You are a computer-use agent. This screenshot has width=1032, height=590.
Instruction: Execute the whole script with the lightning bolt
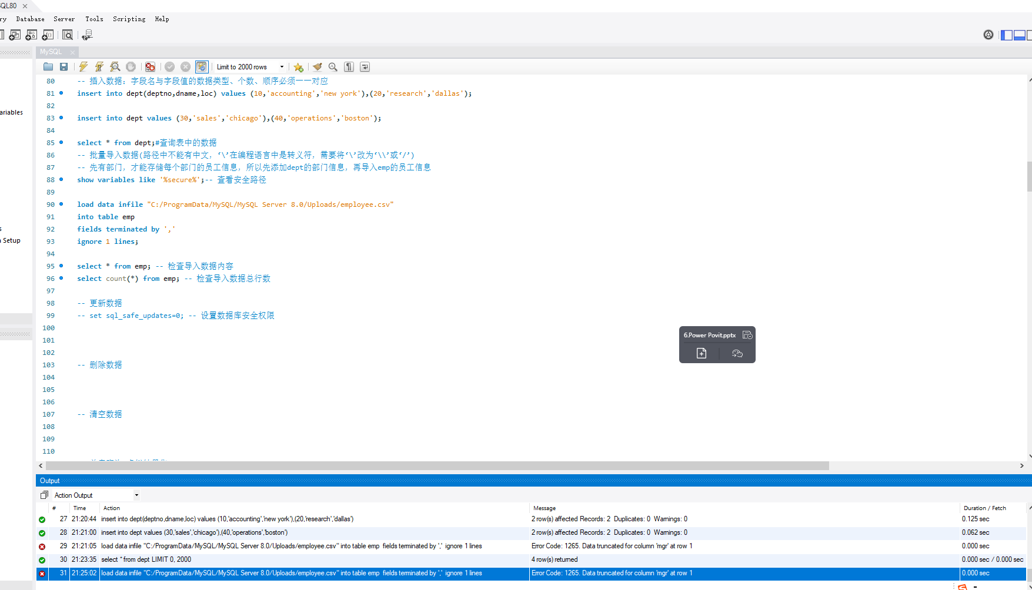[x=84, y=67]
